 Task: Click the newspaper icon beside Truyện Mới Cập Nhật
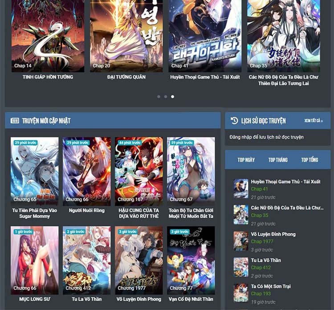click(x=15, y=120)
